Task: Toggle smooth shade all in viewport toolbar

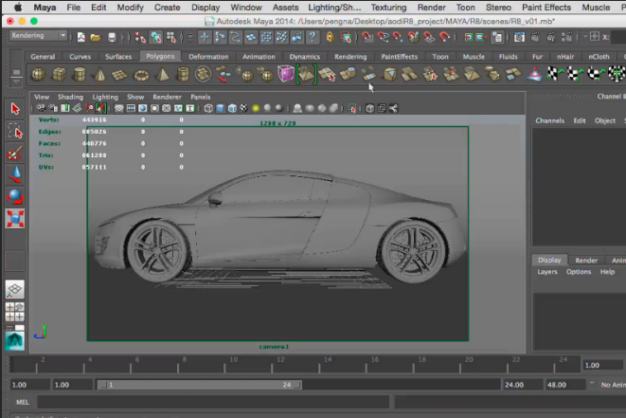Action: point(221,108)
